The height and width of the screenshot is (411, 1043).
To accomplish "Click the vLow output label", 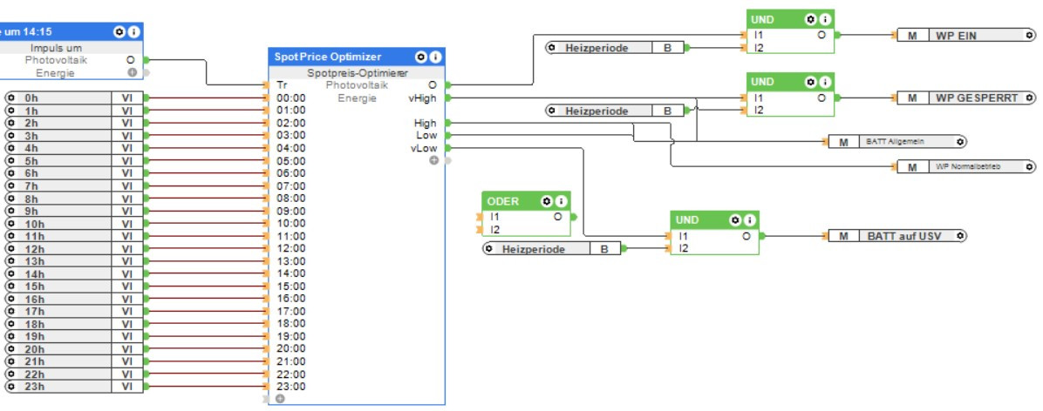I will click(424, 148).
